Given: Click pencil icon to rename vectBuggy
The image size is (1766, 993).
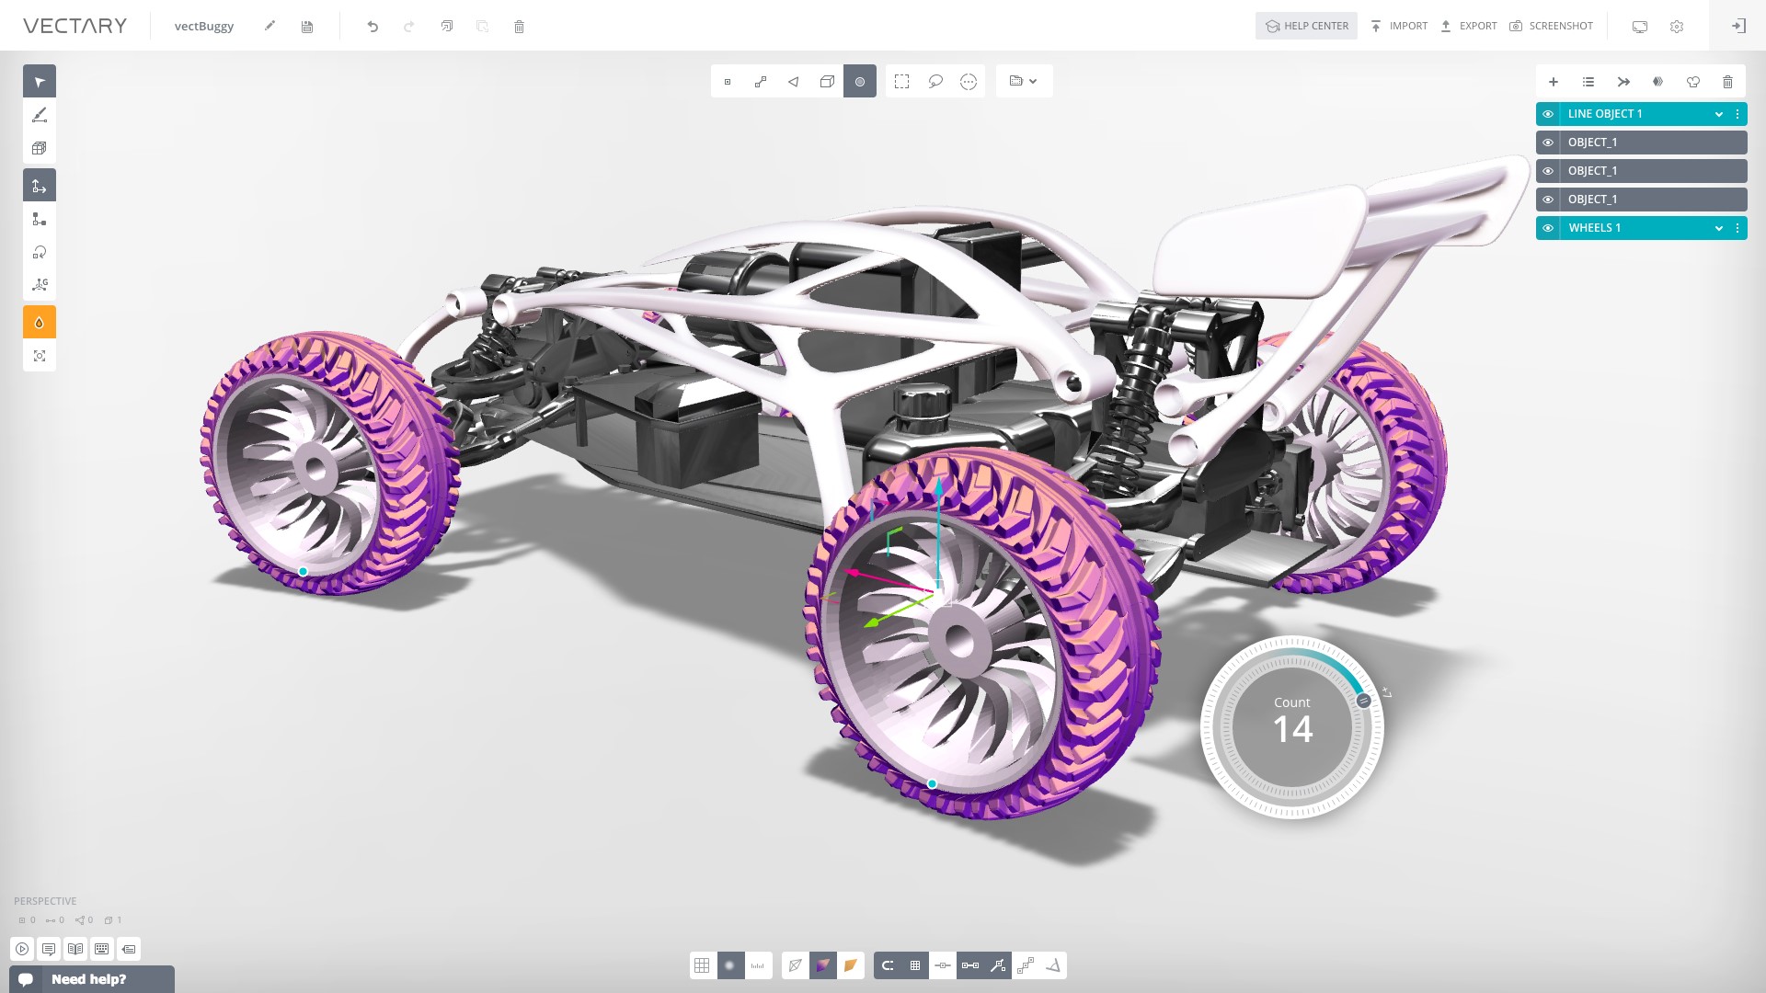Looking at the screenshot, I should pyautogui.click(x=269, y=26).
